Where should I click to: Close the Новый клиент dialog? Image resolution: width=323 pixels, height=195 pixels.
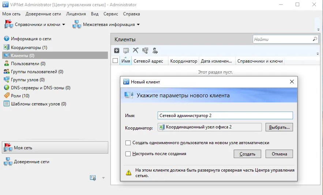(x=292, y=82)
